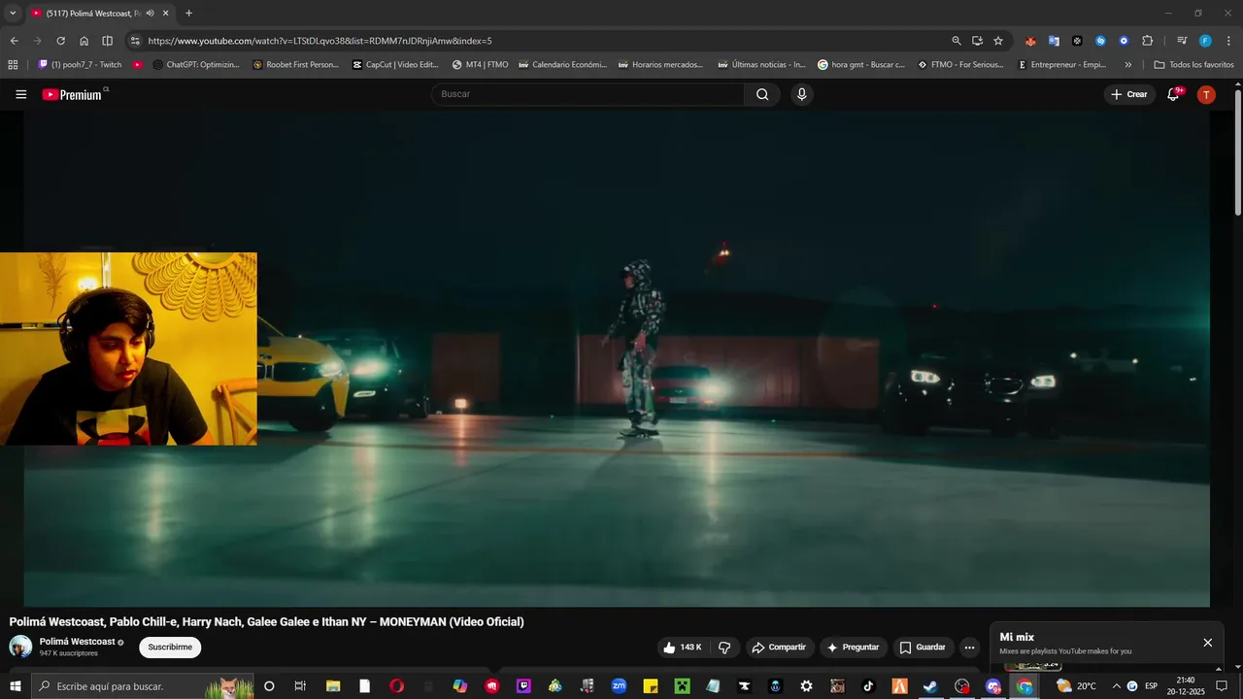Screen dimensions: 1243x699
Task: Select the Polimá Westcoast browser tab
Action: coord(95,14)
